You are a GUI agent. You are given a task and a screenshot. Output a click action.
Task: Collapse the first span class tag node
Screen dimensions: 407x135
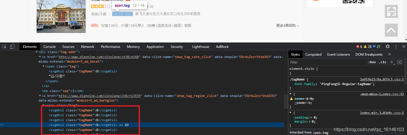[43, 66]
